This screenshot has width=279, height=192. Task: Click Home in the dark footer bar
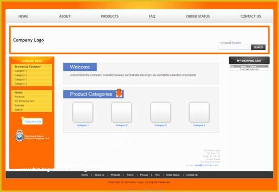pos(84,175)
